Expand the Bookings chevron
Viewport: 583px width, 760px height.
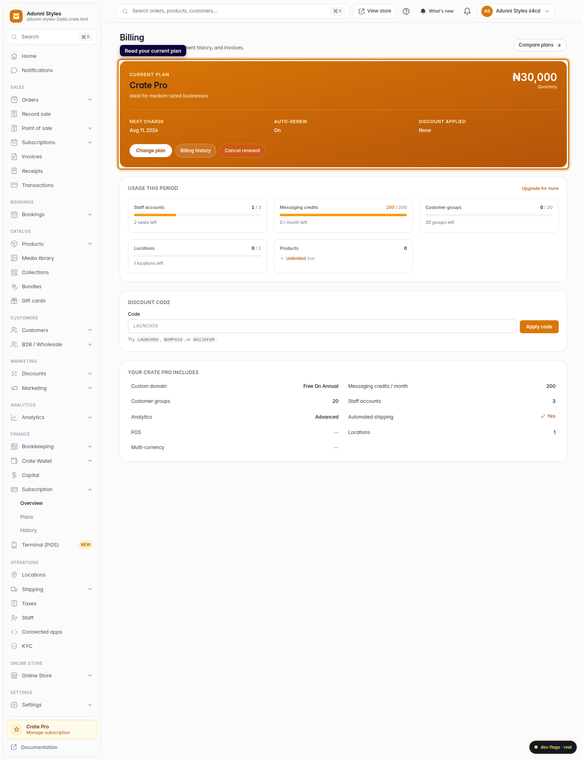tap(90, 215)
